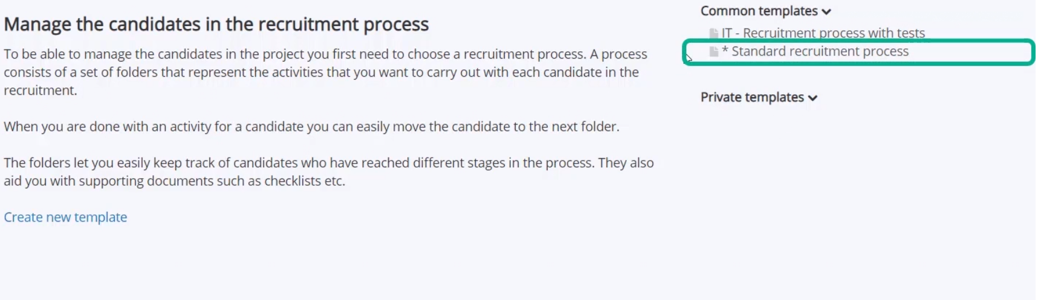Select the IT - Recruitment process with tests template
The image size is (1038, 300).
823,33
